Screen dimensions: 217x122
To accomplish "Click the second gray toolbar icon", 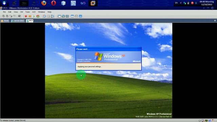I will (7, 16).
